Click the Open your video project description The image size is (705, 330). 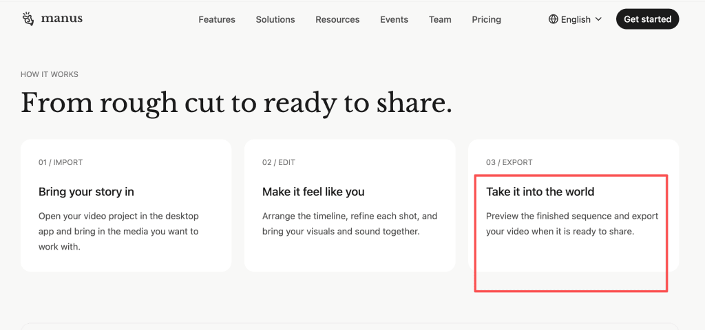coord(118,231)
